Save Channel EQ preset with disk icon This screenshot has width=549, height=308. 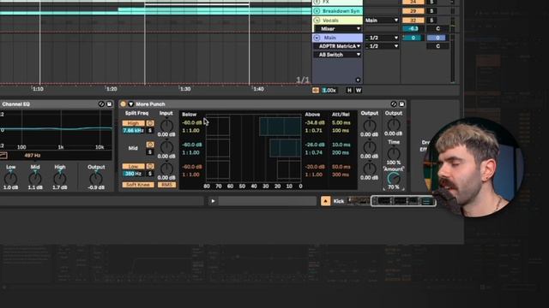(x=109, y=104)
